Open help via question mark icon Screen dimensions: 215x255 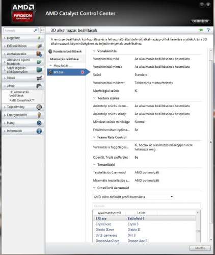point(208,30)
